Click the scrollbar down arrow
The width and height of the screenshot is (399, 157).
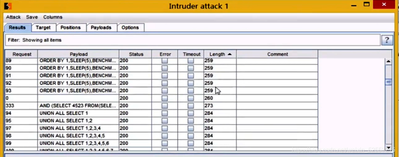pos(388,148)
